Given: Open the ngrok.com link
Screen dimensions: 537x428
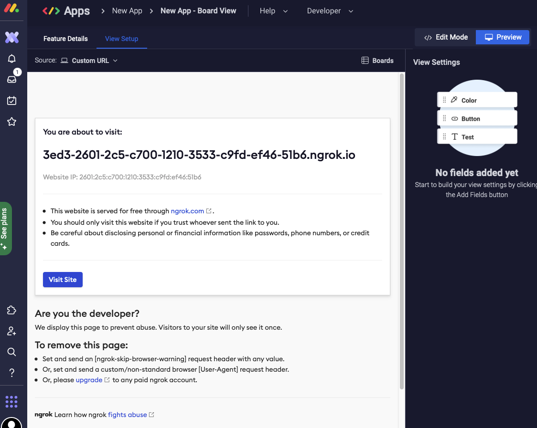Looking at the screenshot, I should [187, 211].
